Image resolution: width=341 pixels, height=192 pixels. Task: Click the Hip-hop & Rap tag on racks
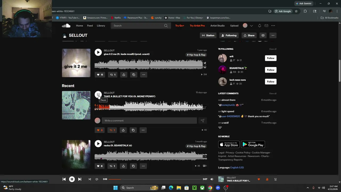tap(196, 146)
